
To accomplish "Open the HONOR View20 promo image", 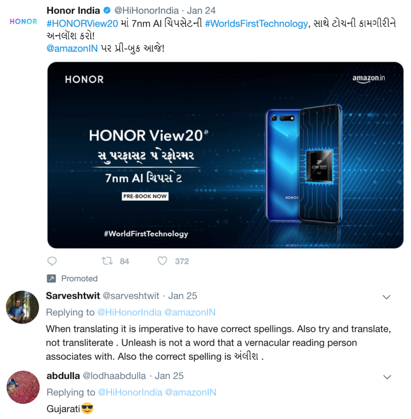I will [225, 155].
